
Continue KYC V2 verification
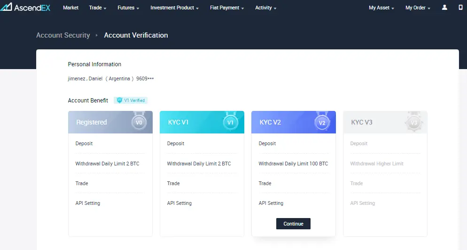coord(293,224)
